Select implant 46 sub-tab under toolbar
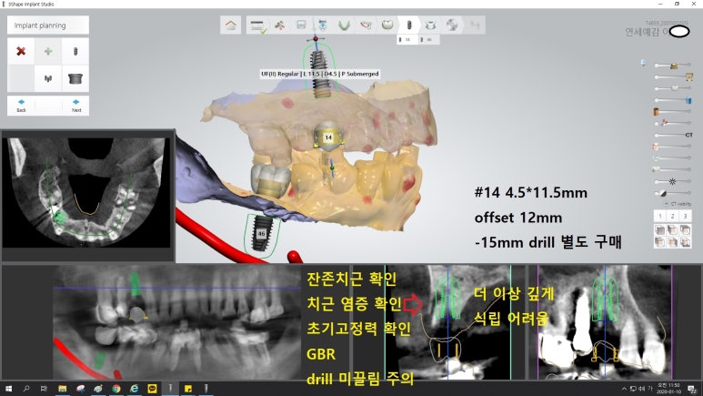 [427, 40]
